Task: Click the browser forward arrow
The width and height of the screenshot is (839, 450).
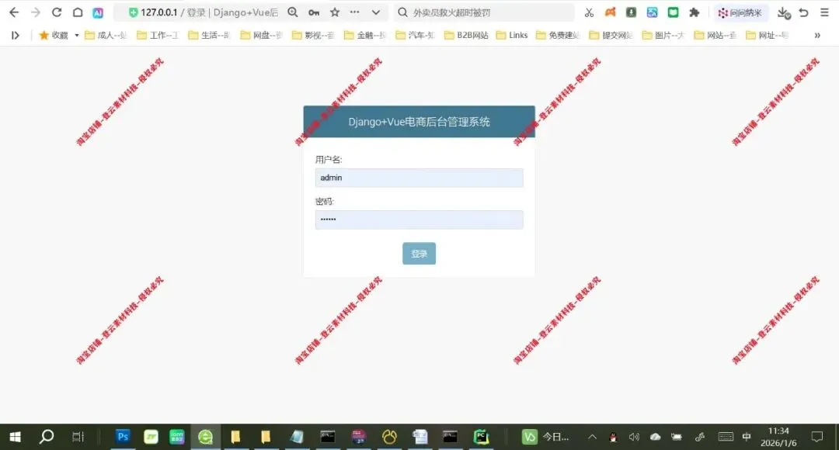Action: pos(35,12)
